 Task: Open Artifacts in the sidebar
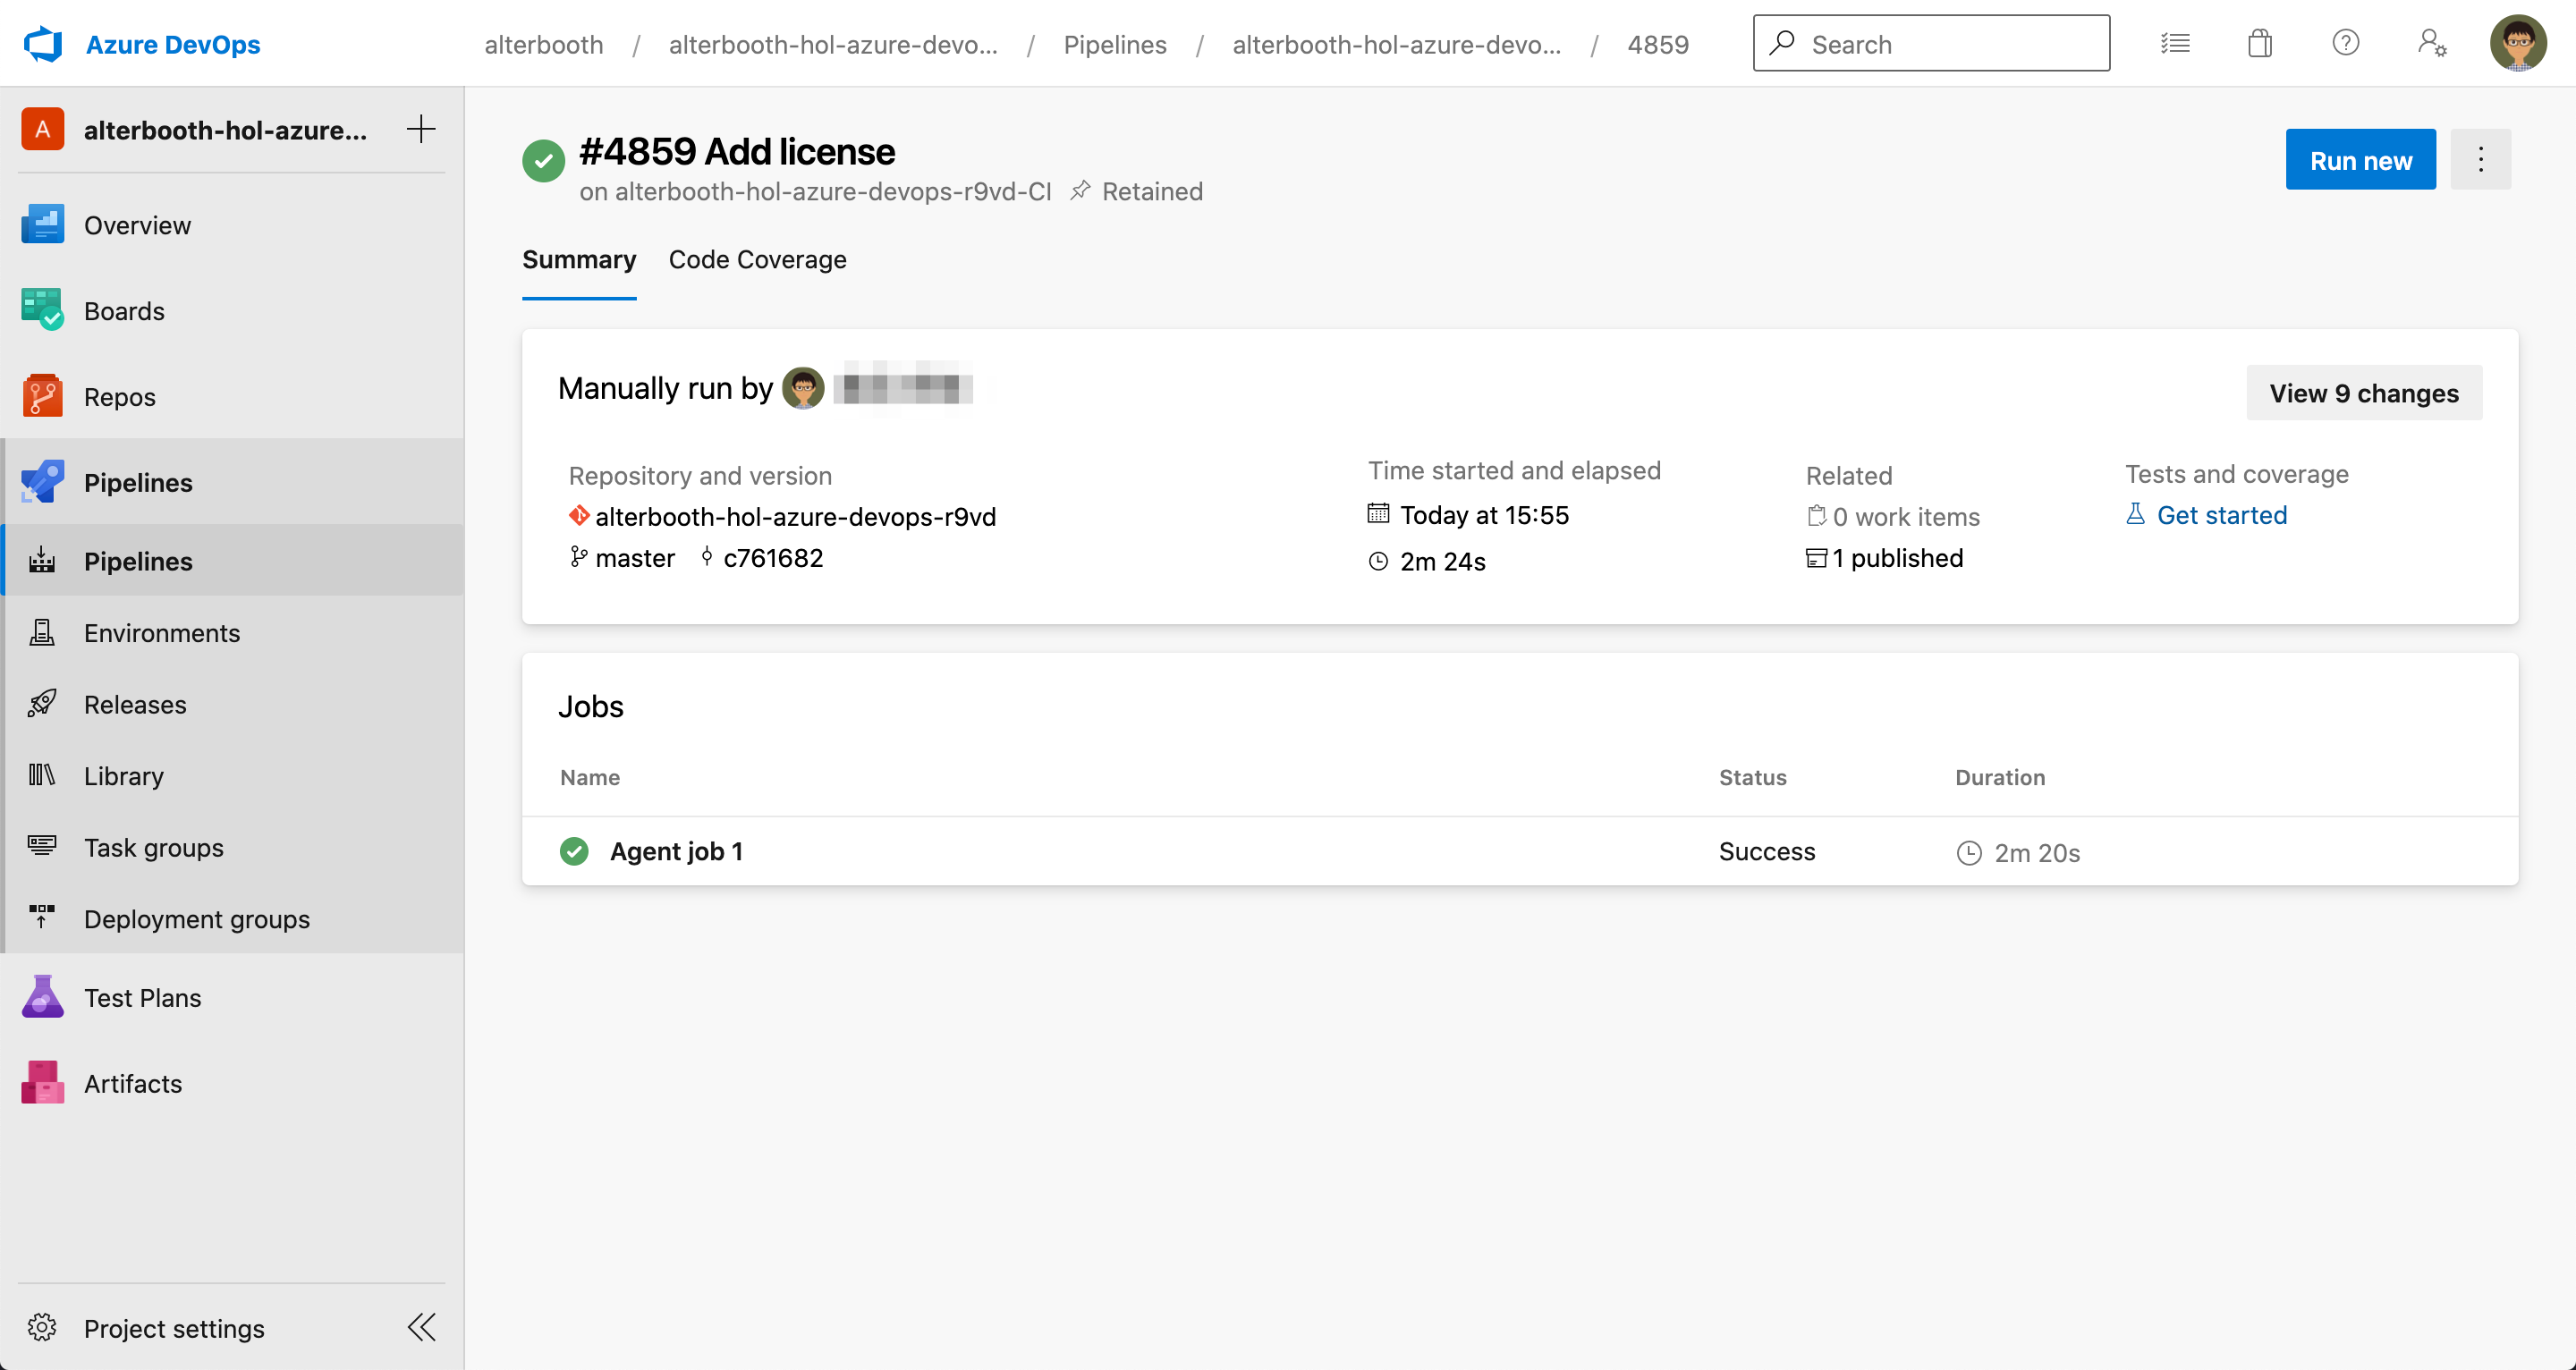coord(133,1083)
